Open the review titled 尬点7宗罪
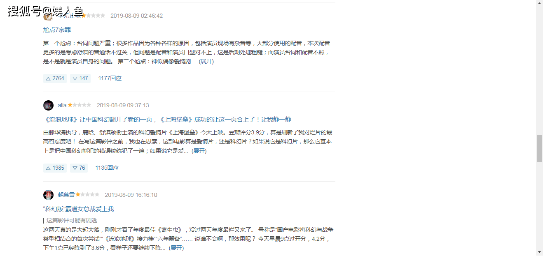 [57, 30]
